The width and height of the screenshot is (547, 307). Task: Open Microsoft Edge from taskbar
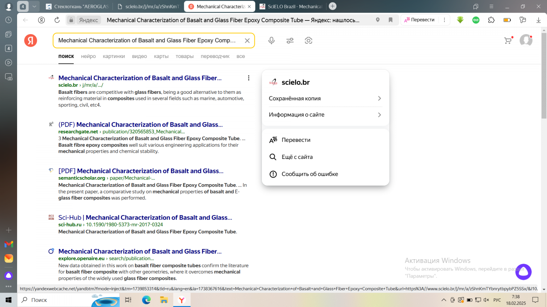pos(146,300)
